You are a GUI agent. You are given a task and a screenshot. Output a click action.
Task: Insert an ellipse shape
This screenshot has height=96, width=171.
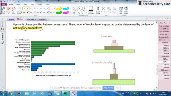pos(79,10)
